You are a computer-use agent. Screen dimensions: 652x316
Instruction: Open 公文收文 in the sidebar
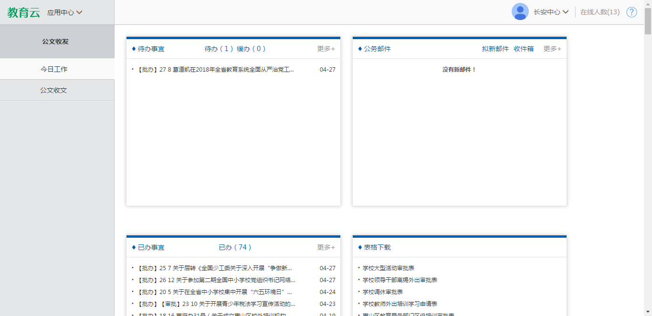click(x=54, y=90)
